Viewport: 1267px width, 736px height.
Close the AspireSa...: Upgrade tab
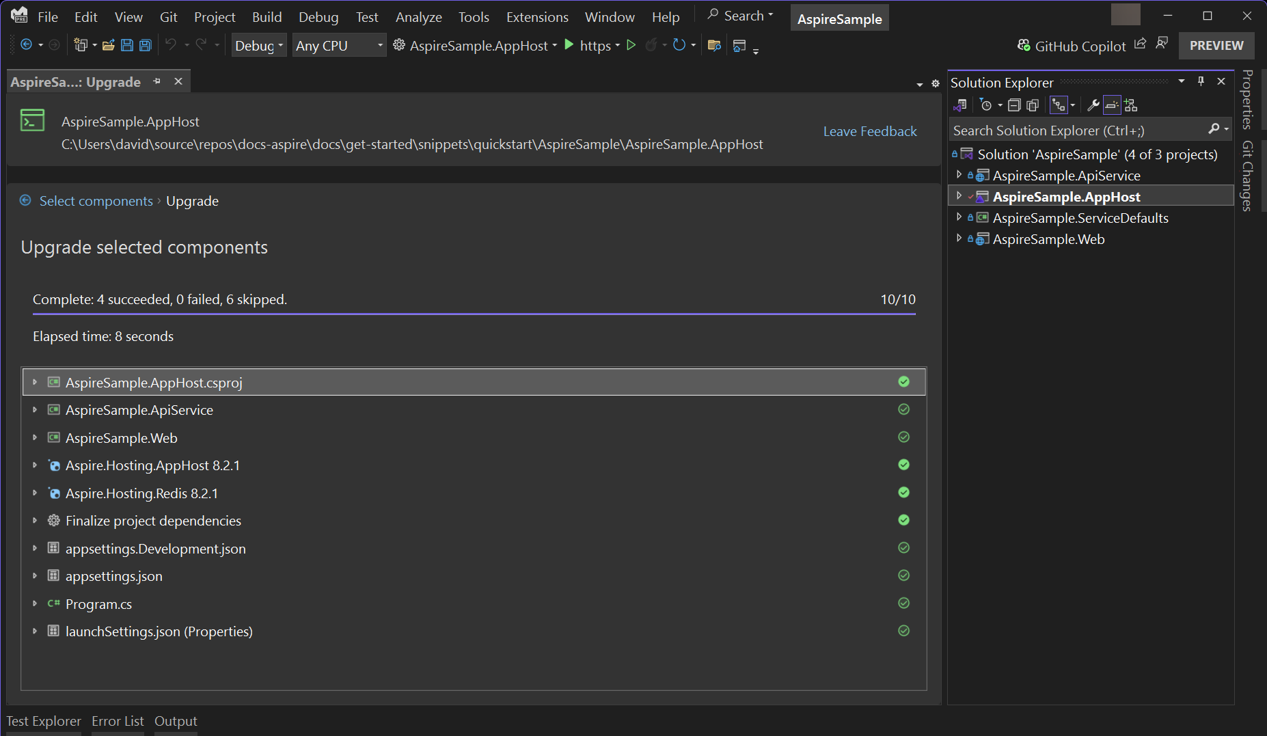178,81
